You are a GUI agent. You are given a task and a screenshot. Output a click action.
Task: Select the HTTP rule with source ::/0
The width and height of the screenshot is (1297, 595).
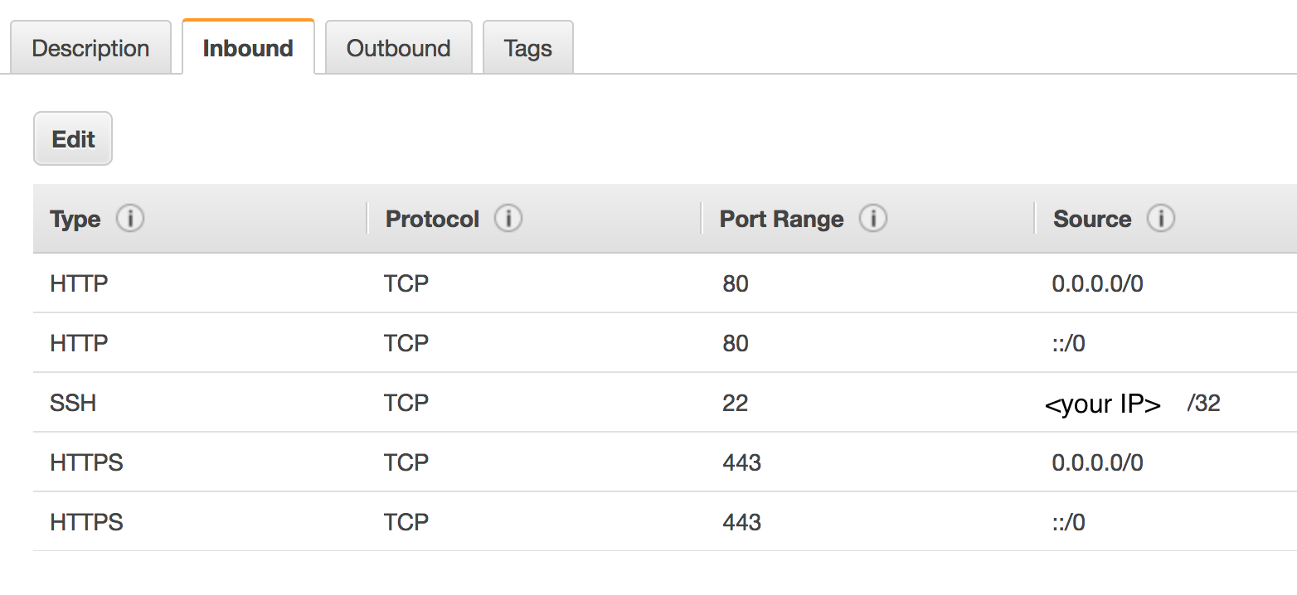665,343
